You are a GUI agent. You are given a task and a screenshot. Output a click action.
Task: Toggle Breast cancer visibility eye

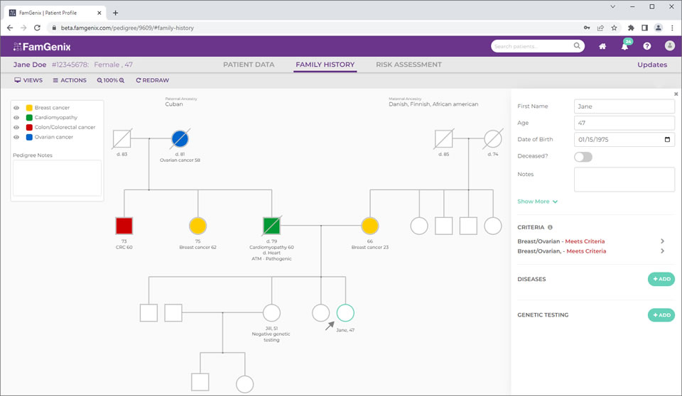pos(16,108)
